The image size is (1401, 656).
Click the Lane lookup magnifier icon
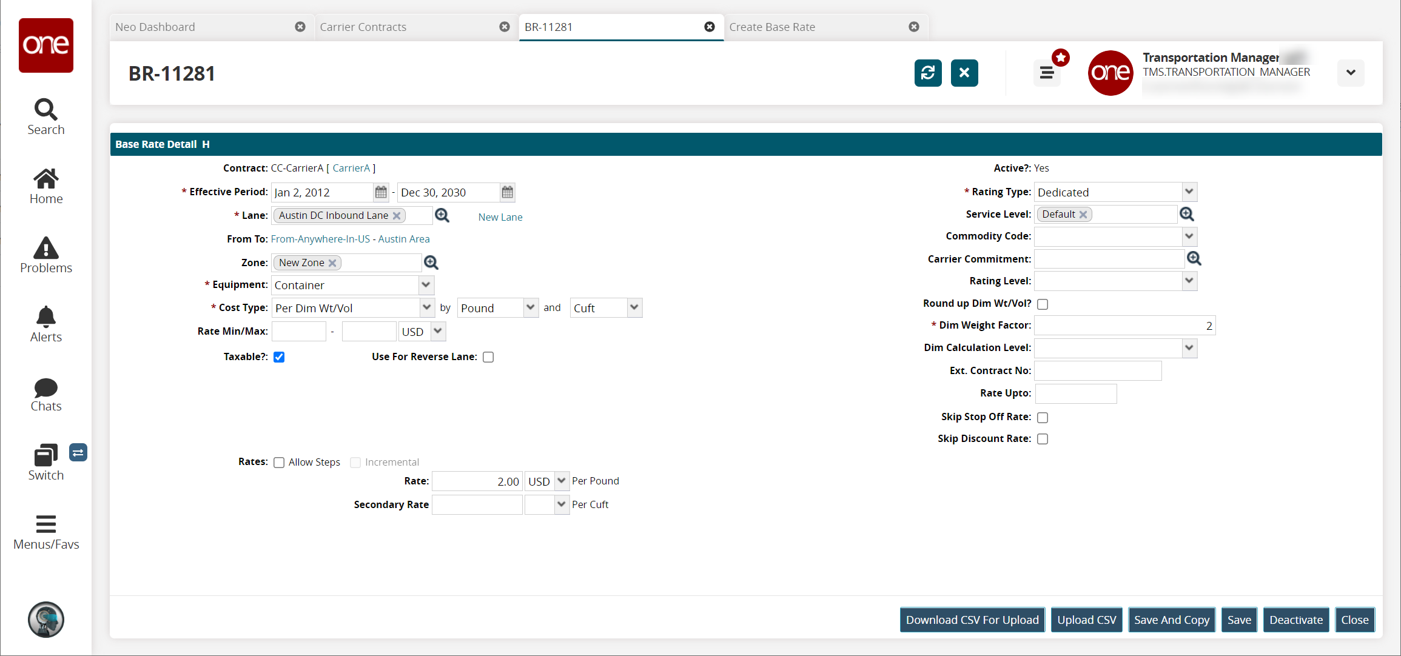[x=442, y=215]
